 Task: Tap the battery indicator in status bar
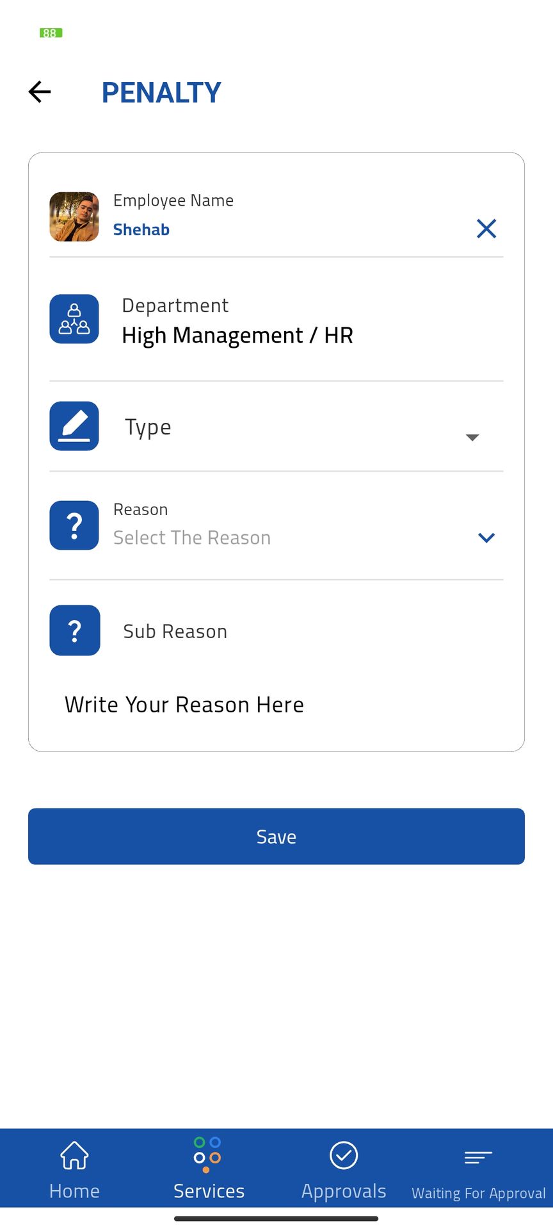[51, 33]
